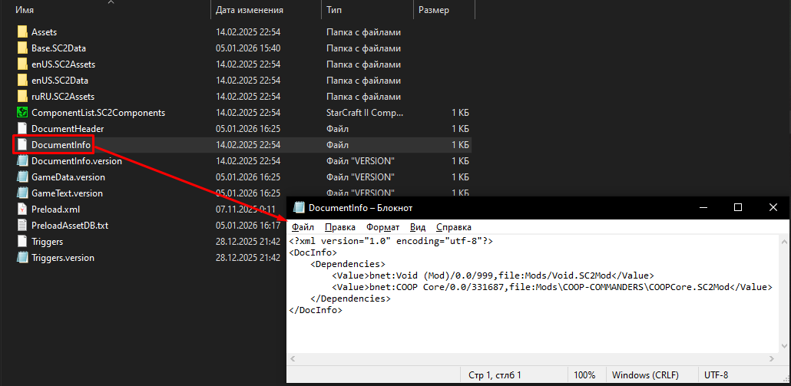Click the Файл "VERSION" type of DocumentInfo.version

[360, 161]
